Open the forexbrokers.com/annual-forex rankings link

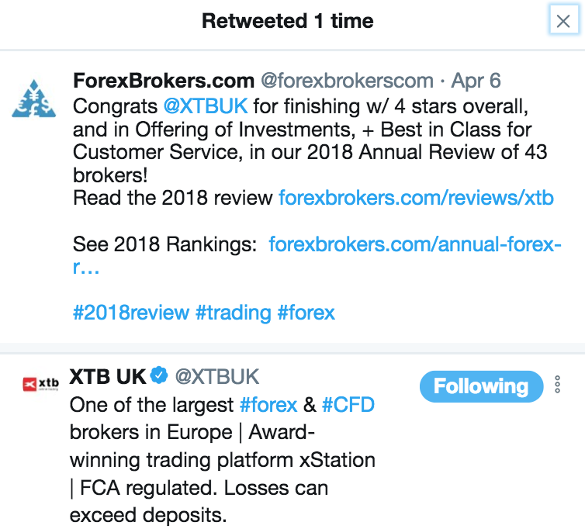[x=415, y=245]
